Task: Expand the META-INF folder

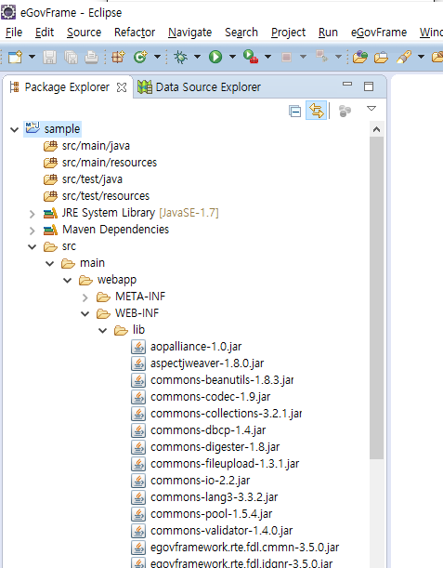Action: point(85,297)
